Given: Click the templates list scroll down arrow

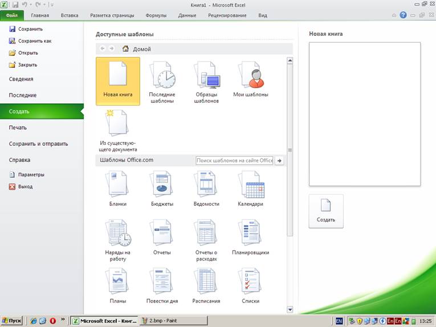Looking at the screenshot, I should (290, 309).
